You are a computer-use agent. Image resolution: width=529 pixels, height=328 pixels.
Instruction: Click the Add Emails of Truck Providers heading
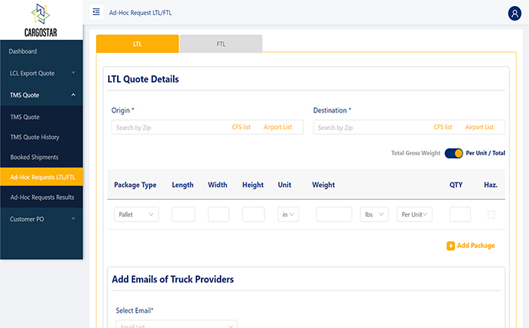(173, 279)
